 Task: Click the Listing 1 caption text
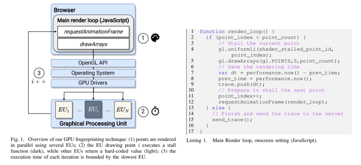[252, 140]
